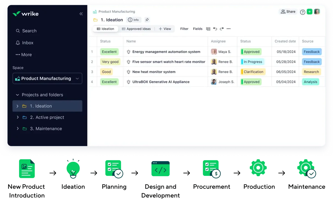Image resolution: width=333 pixels, height=200 pixels.
Task: Click the Analysis source tag
Action: (310, 82)
